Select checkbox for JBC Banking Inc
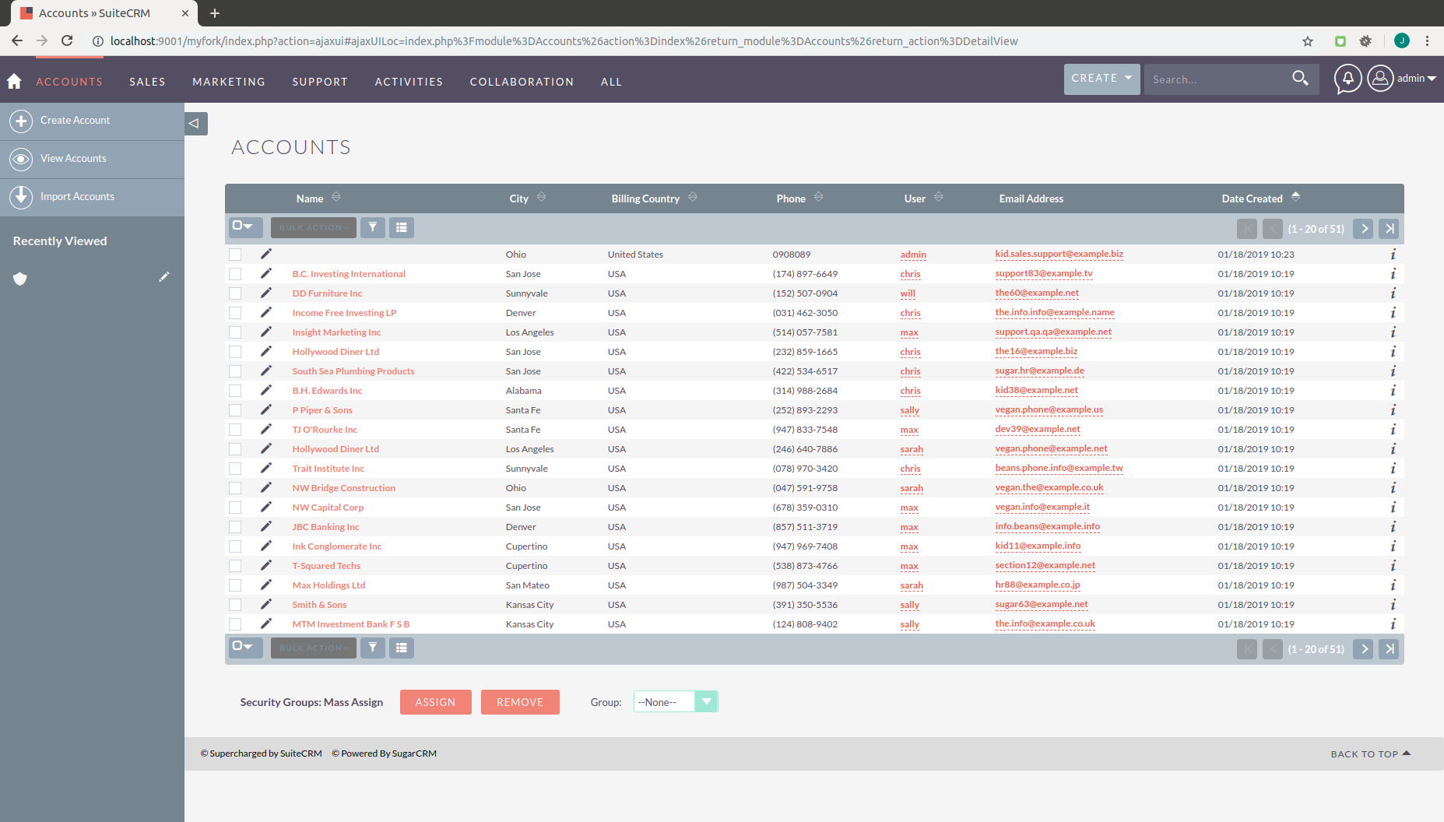 (x=235, y=527)
